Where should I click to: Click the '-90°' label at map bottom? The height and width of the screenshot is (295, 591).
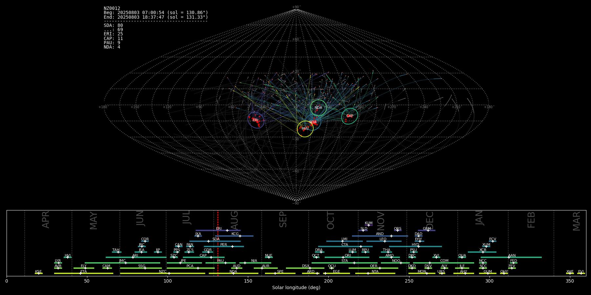pyautogui.click(x=296, y=204)
